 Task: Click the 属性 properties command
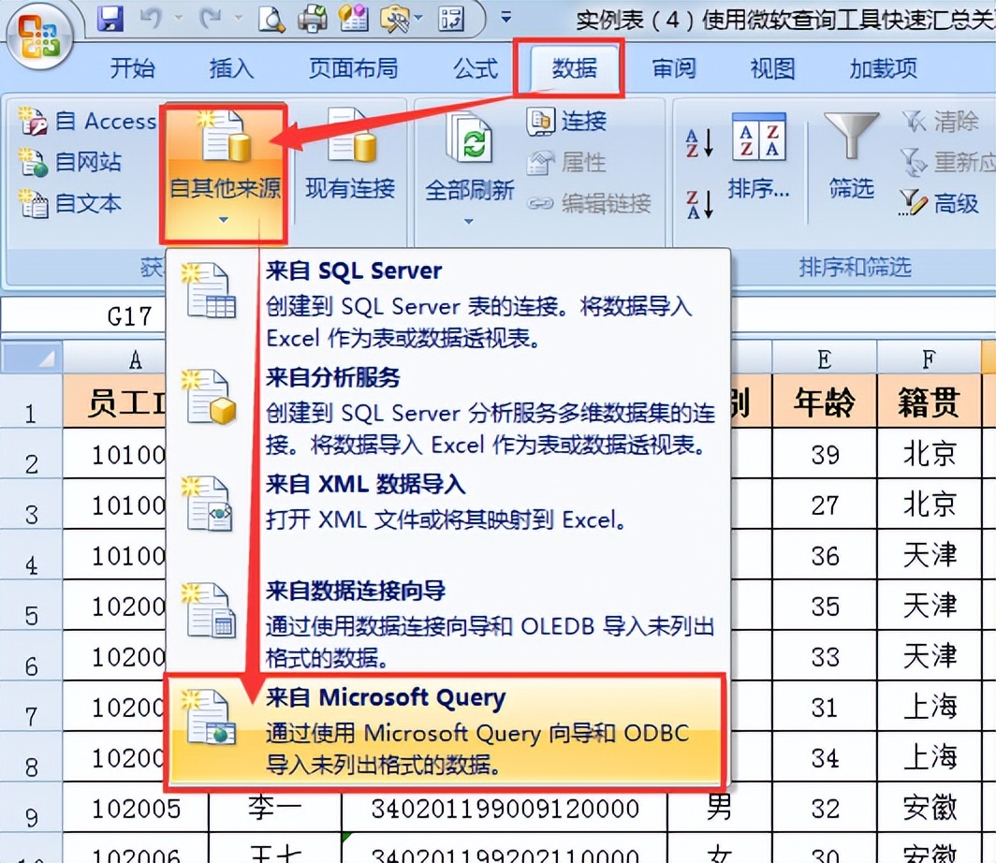[566, 162]
